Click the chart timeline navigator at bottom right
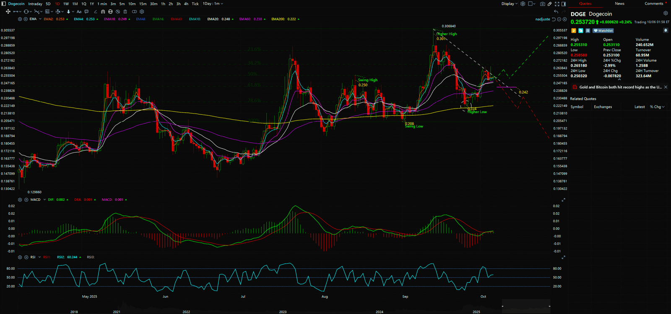 click(526, 306)
